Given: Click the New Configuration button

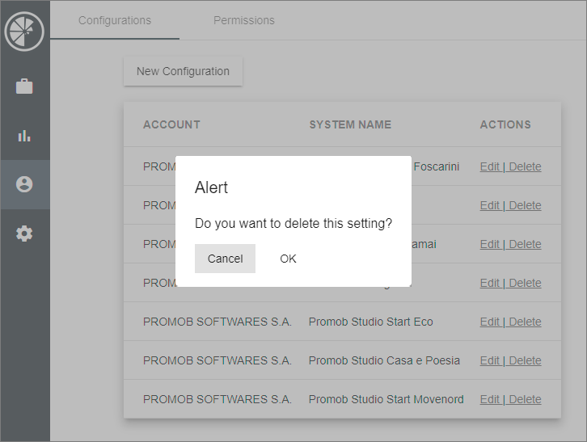Looking at the screenshot, I should 183,71.
